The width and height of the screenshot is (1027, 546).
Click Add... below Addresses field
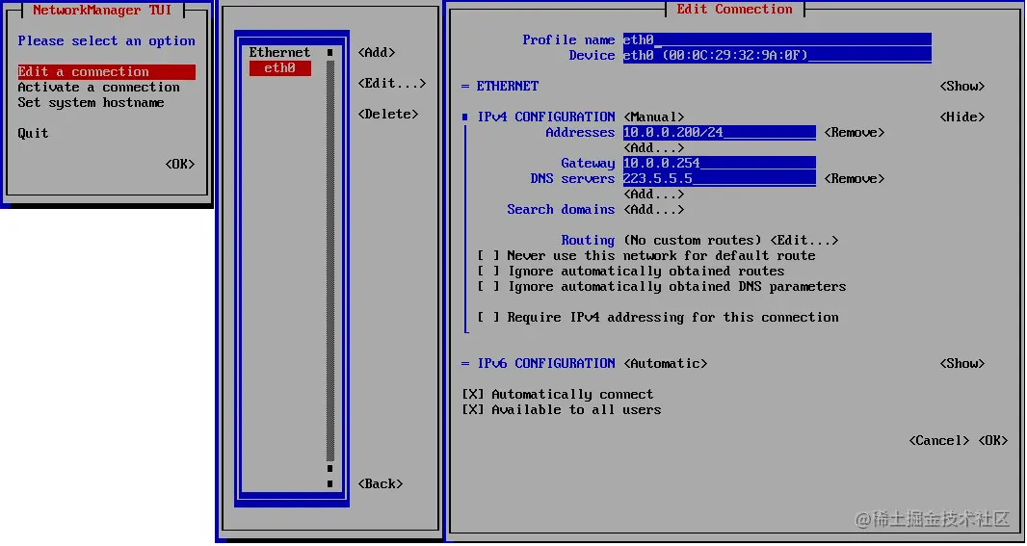pos(653,148)
